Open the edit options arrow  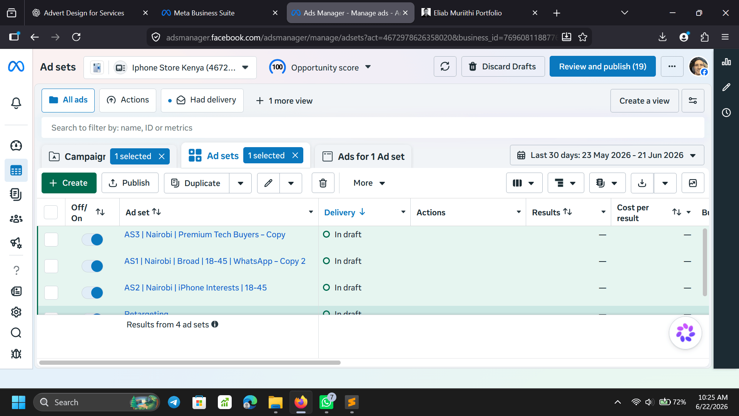[291, 183]
